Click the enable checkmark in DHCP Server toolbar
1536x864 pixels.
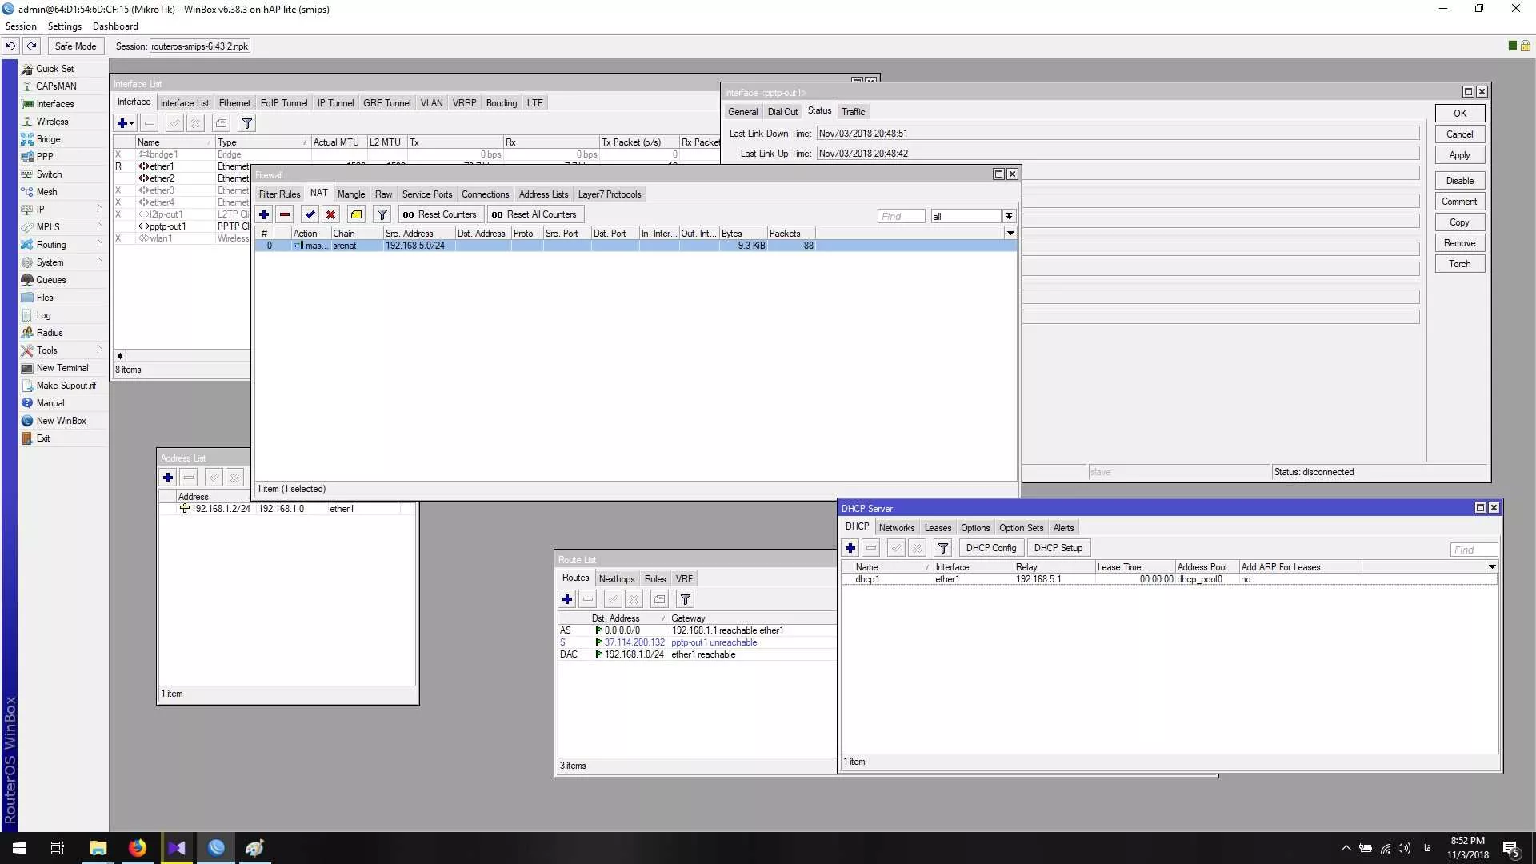pyautogui.click(x=897, y=548)
